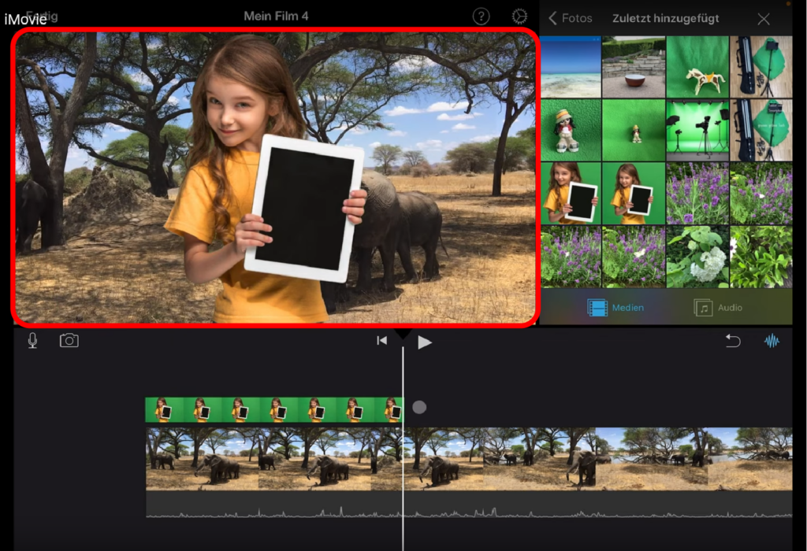Open the camera capture icon
The width and height of the screenshot is (807, 551).
pyautogui.click(x=69, y=341)
